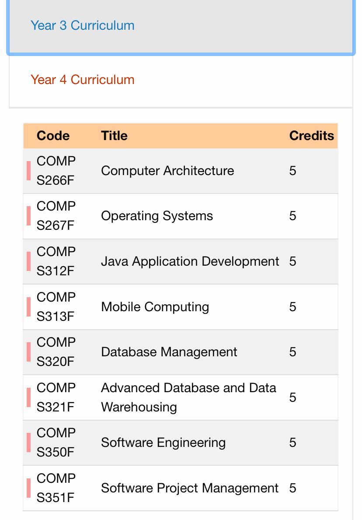This screenshot has width=362, height=520.
Task: Open the Year 3 Curriculum section
Action: pos(83,25)
